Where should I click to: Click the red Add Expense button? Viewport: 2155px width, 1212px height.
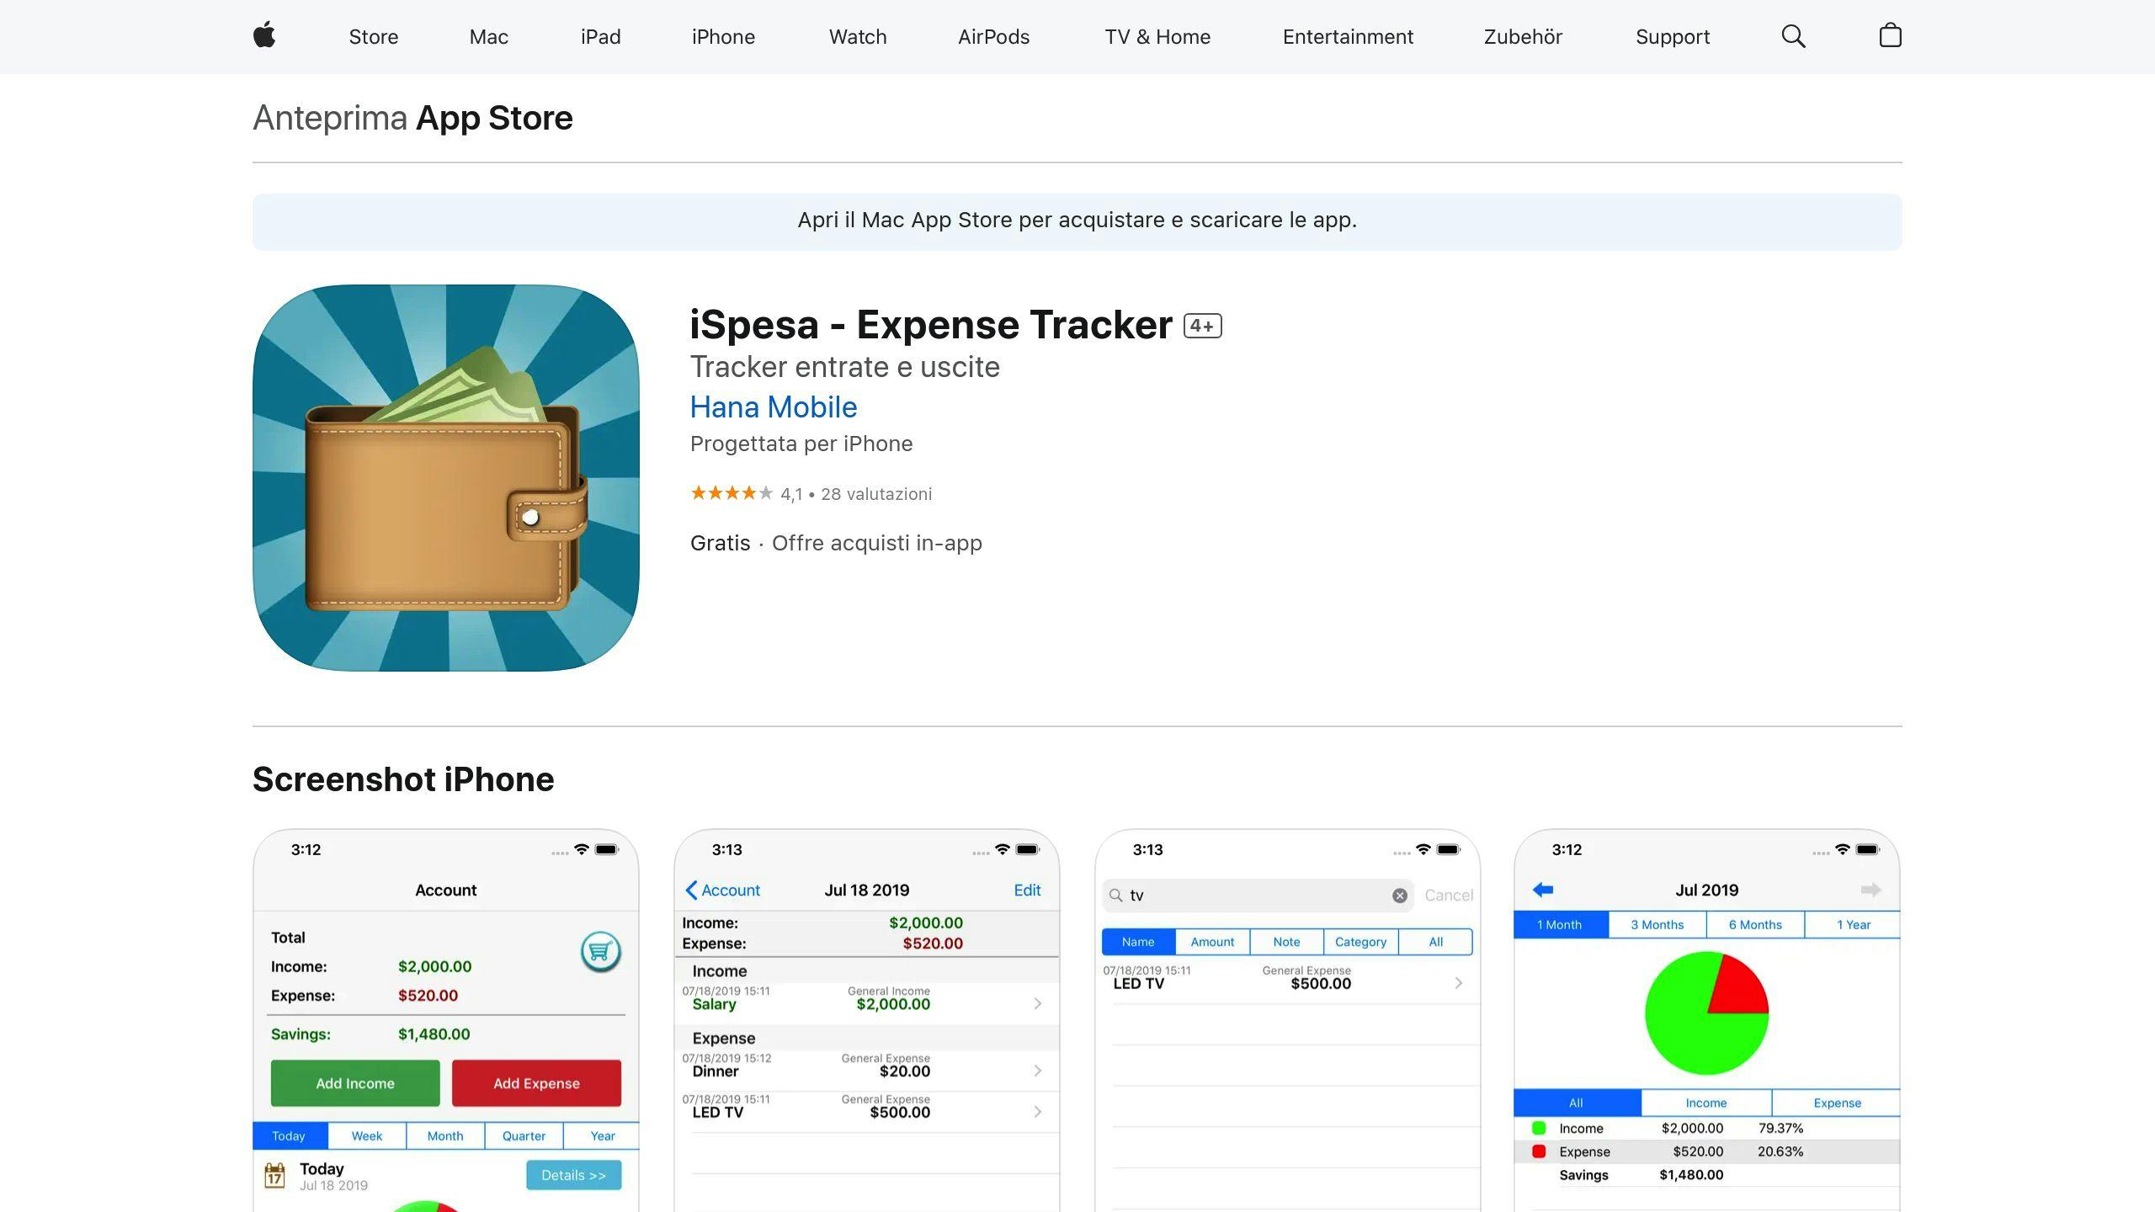536,1083
